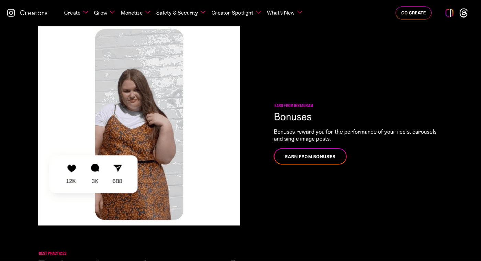Screen dimensions: 481x261
Task: Expand the Create dropdown chevron
Action: pos(86,12)
